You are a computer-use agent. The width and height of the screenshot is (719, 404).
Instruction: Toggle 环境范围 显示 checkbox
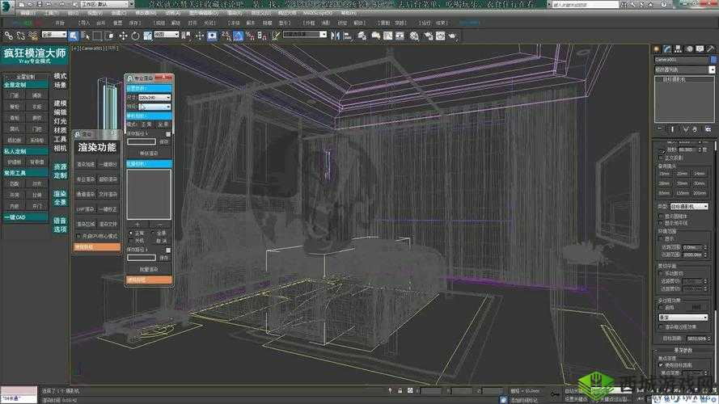(662, 238)
